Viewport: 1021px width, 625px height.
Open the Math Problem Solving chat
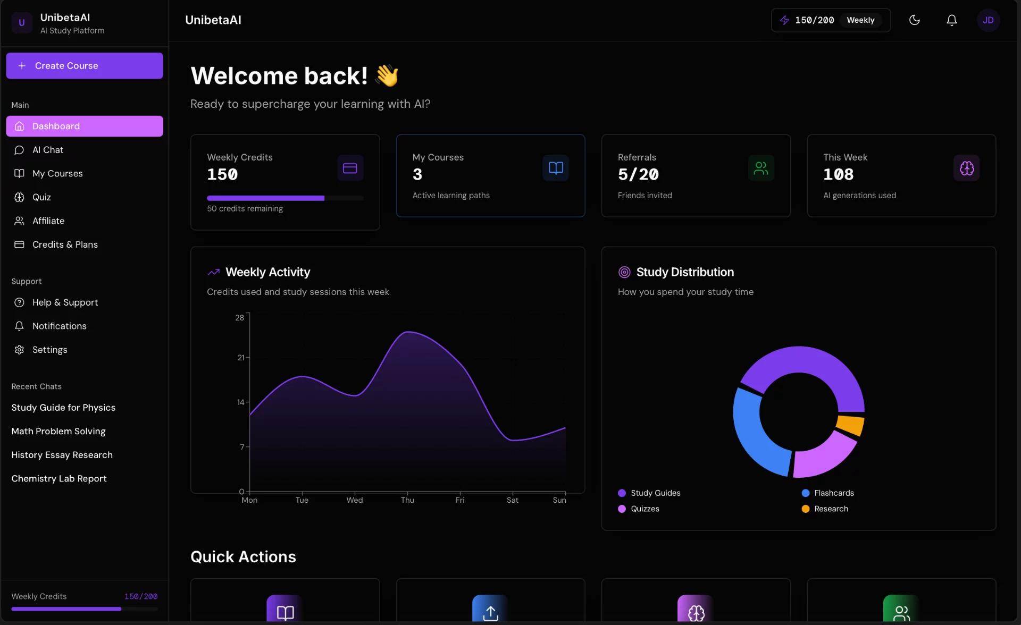(58, 431)
